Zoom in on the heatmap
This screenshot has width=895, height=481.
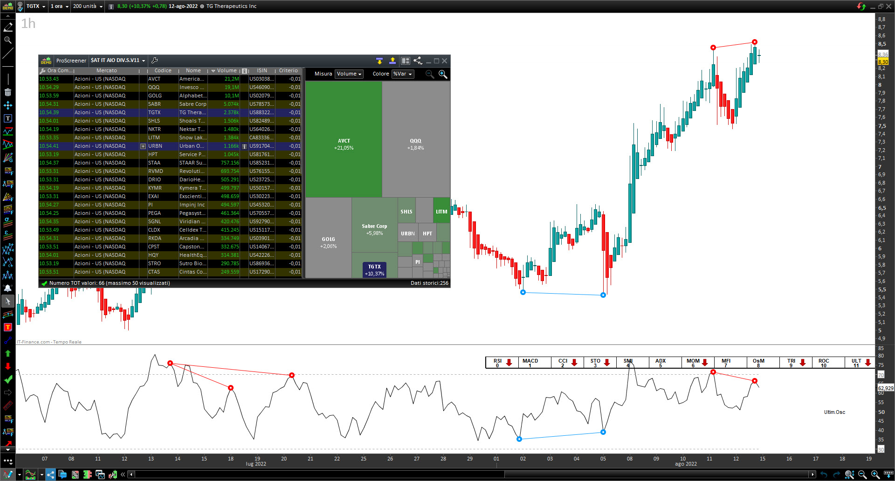pyautogui.click(x=443, y=74)
